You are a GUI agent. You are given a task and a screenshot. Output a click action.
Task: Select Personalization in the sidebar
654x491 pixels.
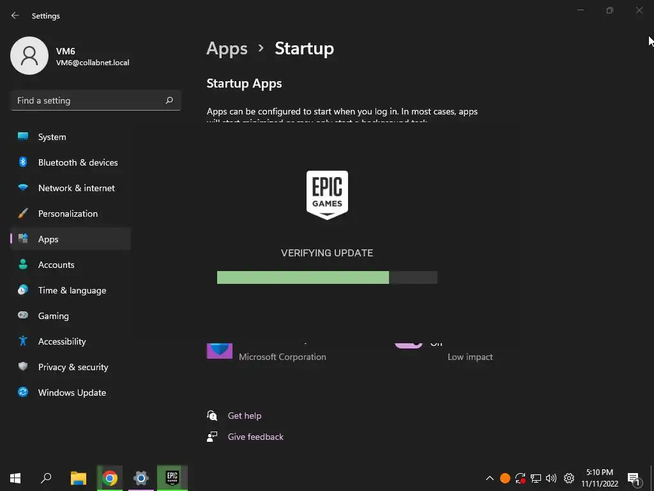[x=70, y=214]
